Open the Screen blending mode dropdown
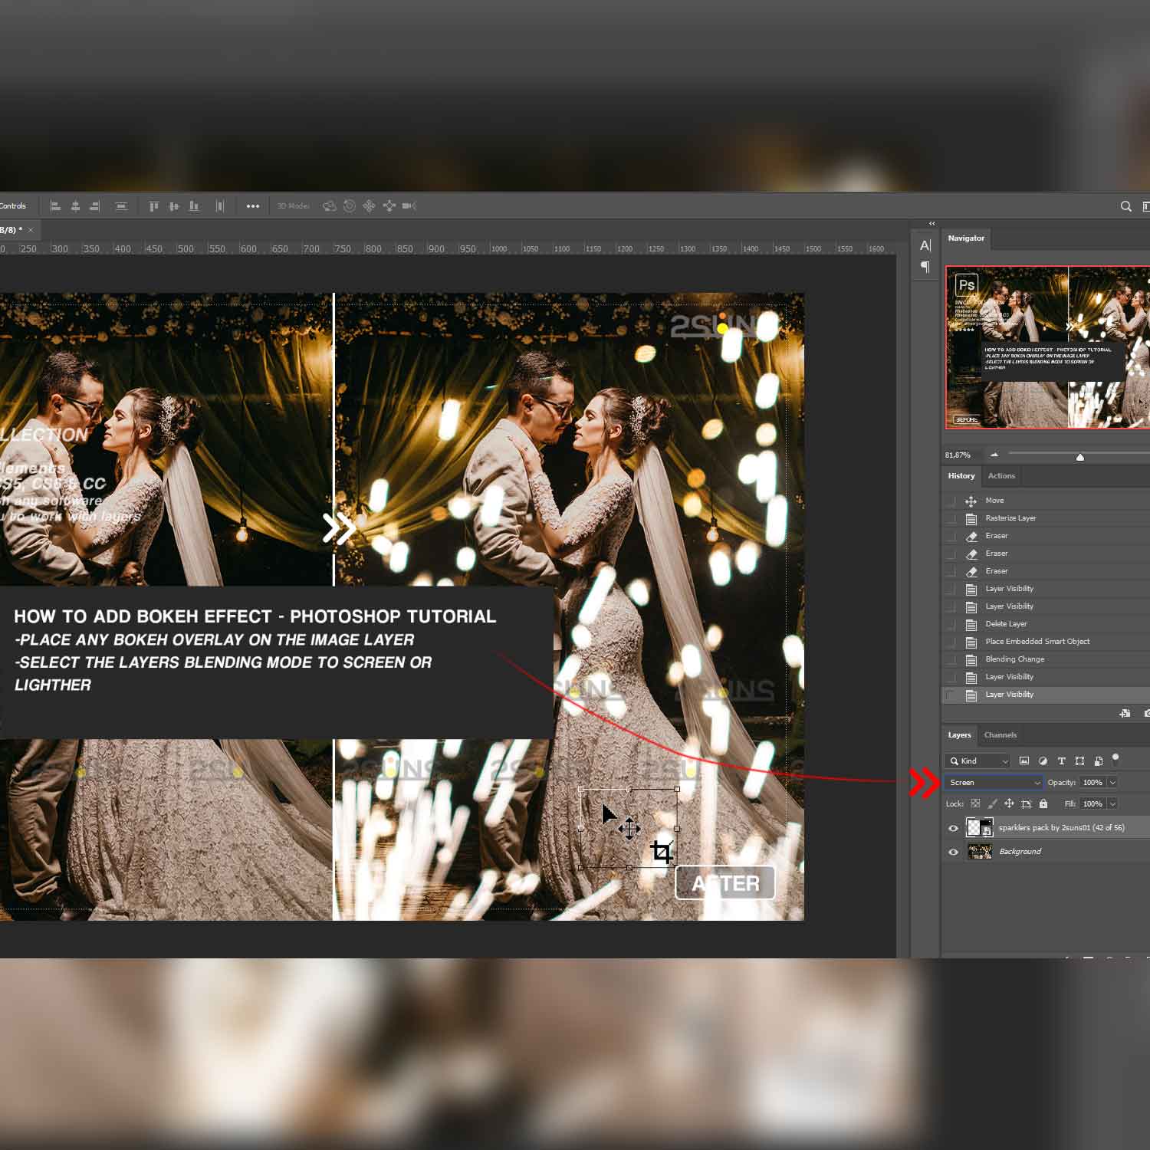1150x1150 pixels. pyautogui.click(x=994, y=782)
